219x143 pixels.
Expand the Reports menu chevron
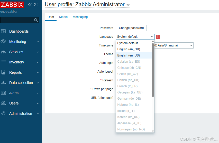(38, 73)
